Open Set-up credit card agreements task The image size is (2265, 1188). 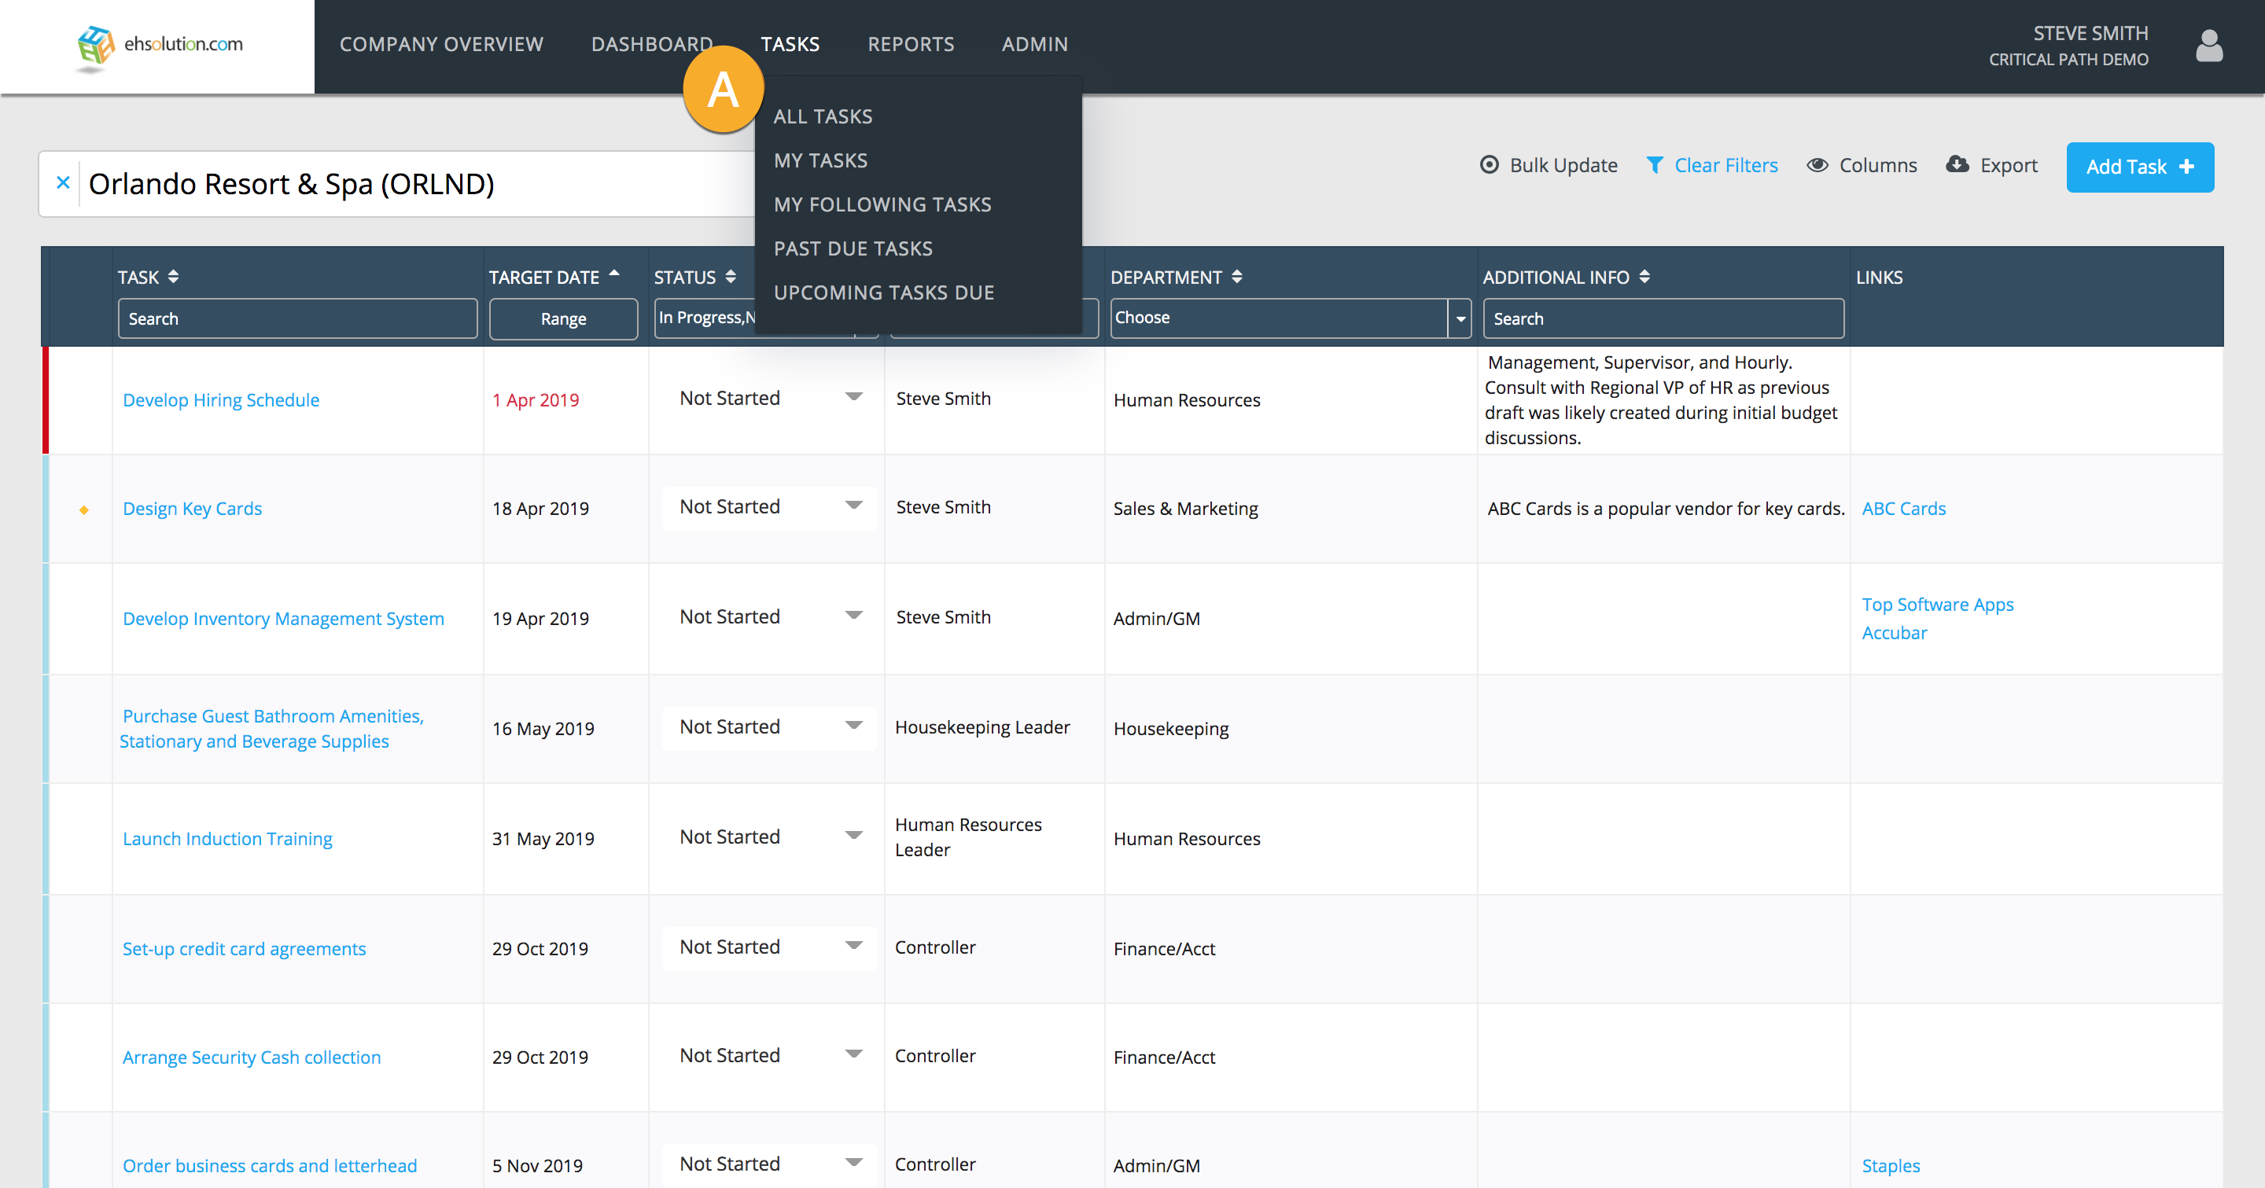click(x=244, y=949)
